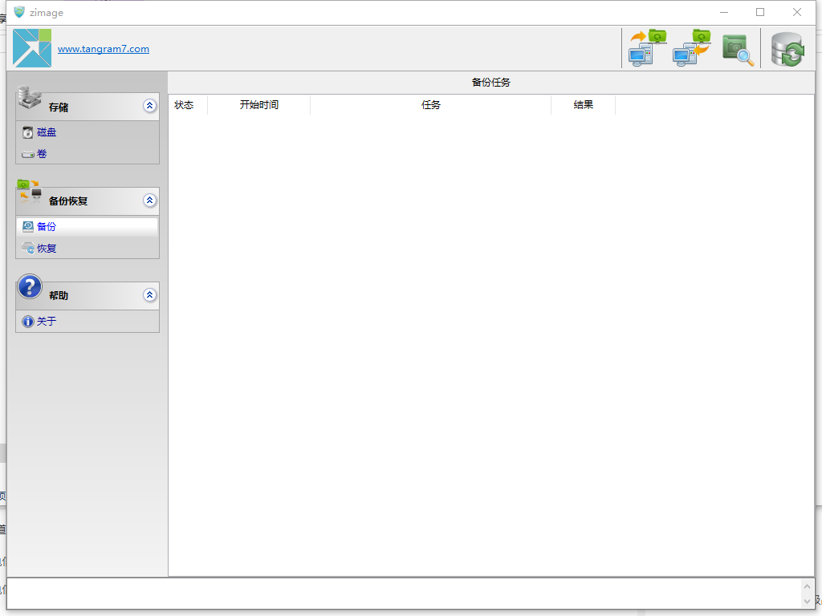Select 磁盘 in the sidebar

pos(47,132)
